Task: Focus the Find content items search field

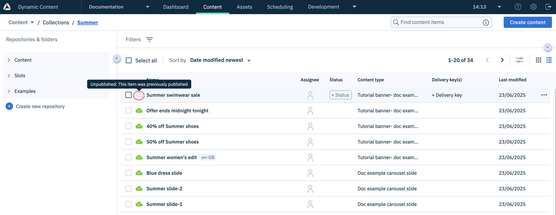Action: click(x=441, y=22)
